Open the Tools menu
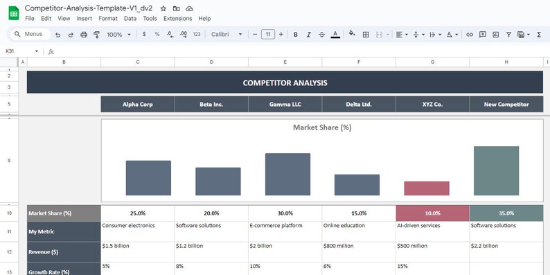This screenshot has height=275, width=550. click(x=150, y=18)
